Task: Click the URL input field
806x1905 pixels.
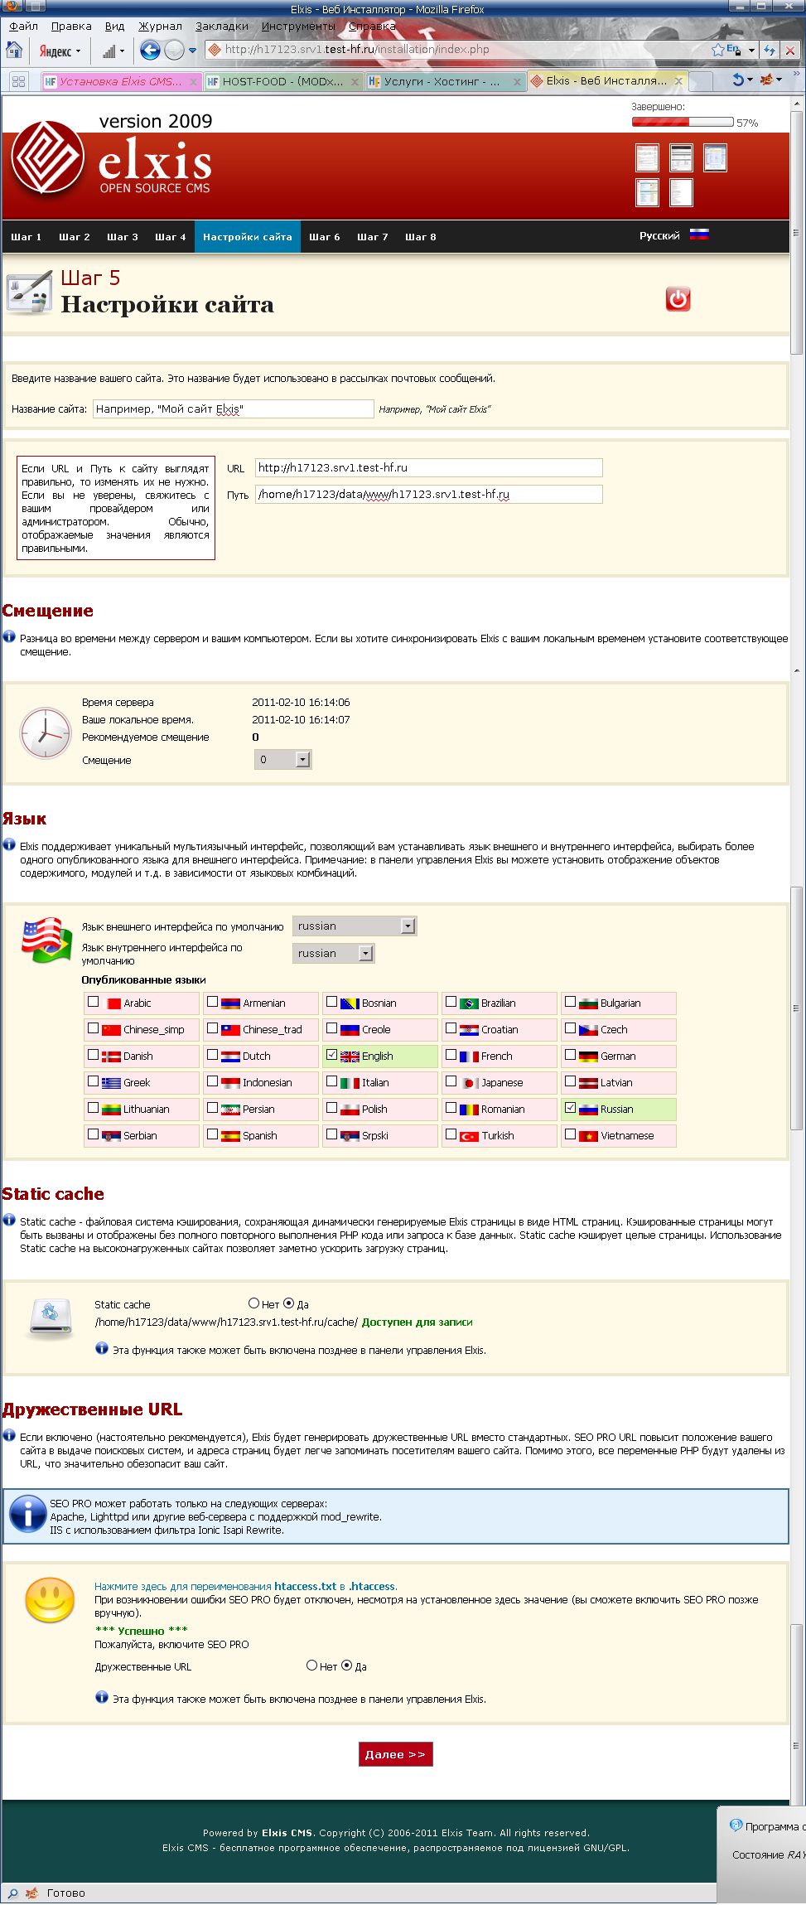Action: click(429, 467)
